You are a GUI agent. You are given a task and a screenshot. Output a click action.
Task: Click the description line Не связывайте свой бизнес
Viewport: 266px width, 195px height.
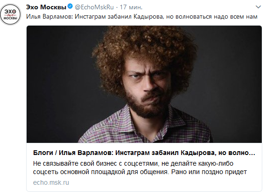133,163
